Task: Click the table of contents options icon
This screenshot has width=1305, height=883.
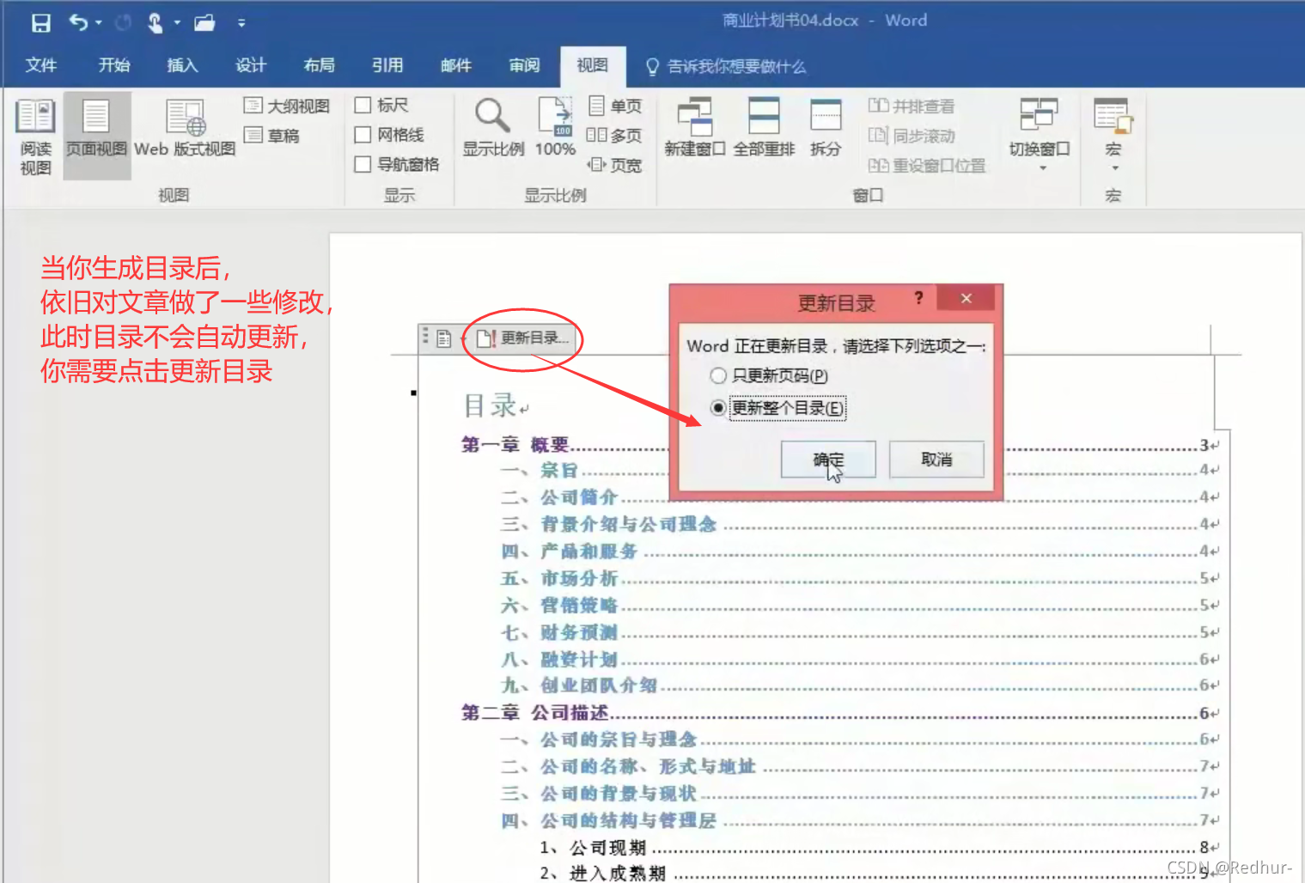Action: (x=444, y=338)
